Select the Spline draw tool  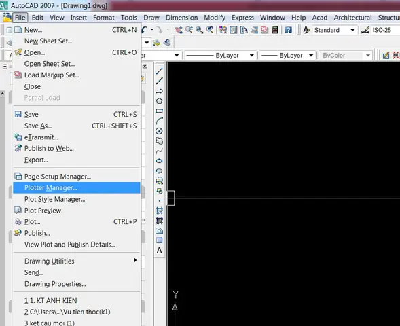point(159,151)
